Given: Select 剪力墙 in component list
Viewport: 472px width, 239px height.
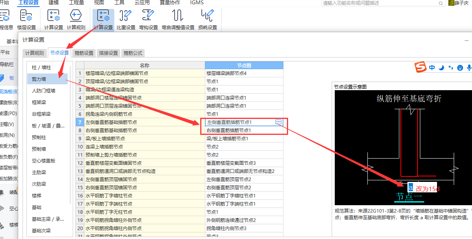Looking at the screenshot, I should coord(47,79).
